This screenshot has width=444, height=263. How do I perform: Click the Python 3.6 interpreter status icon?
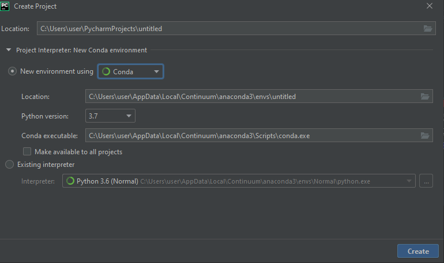pos(70,181)
